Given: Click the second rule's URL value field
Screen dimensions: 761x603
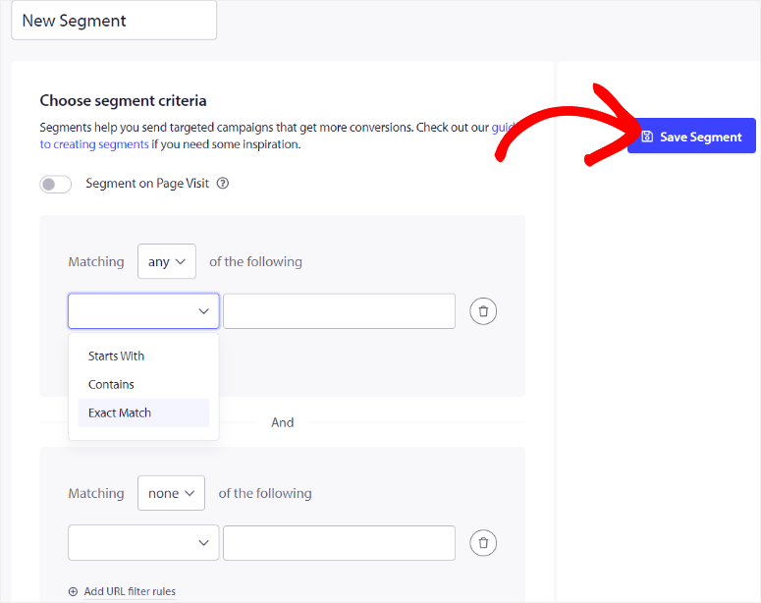Looking at the screenshot, I should pos(339,543).
